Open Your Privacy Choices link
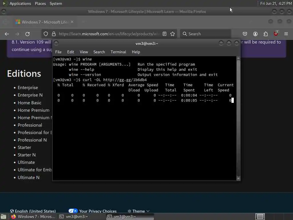The height and width of the screenshot is (220, 293). pos(92,211)
